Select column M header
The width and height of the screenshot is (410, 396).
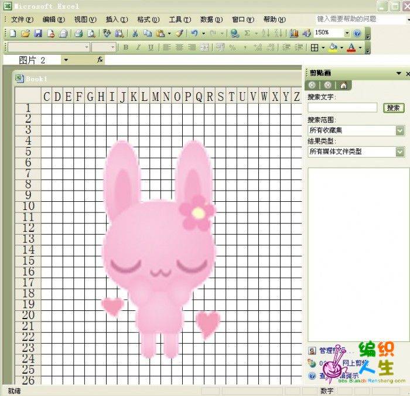155,97
